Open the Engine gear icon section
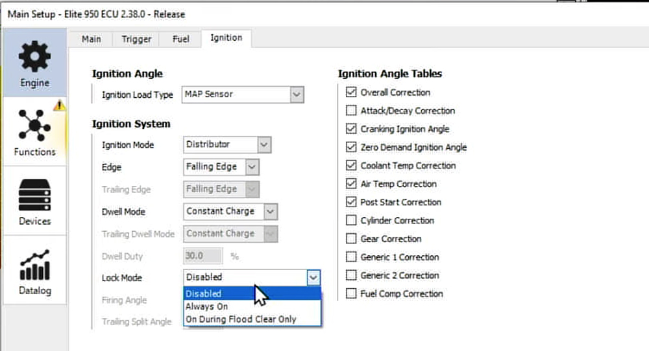The height and width of the screenshot is (351, 649). pos(35,63)
